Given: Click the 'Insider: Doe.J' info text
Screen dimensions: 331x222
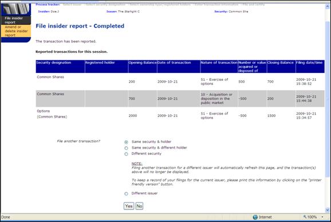Looking at the screenshot, I should pyautogui.click(x=49, y=11).
